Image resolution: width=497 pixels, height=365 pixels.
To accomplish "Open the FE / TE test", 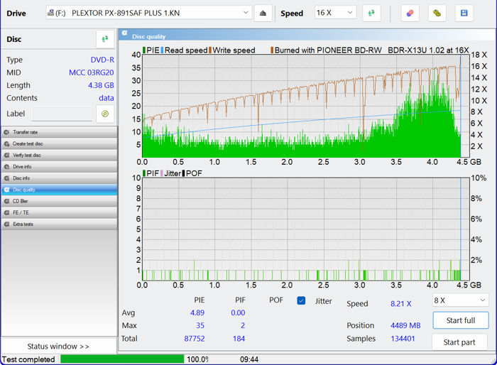I will coord(59,212).
